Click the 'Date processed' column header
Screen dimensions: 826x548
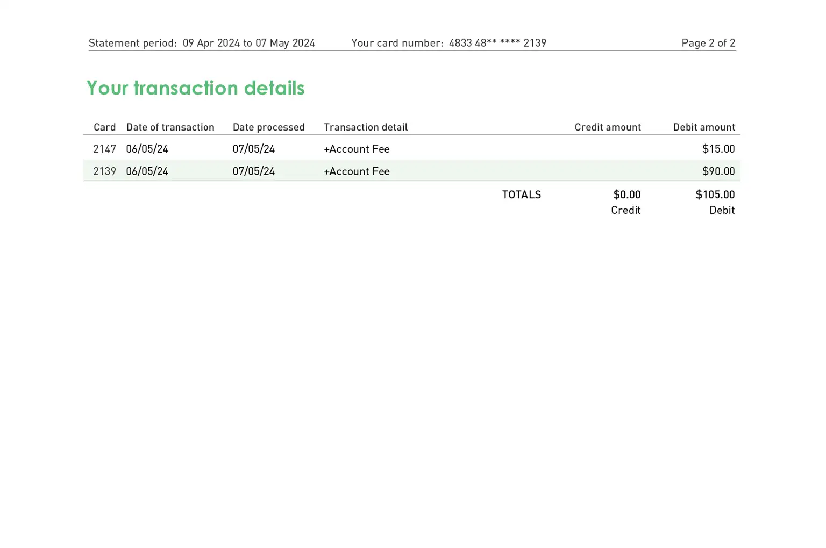268,127
